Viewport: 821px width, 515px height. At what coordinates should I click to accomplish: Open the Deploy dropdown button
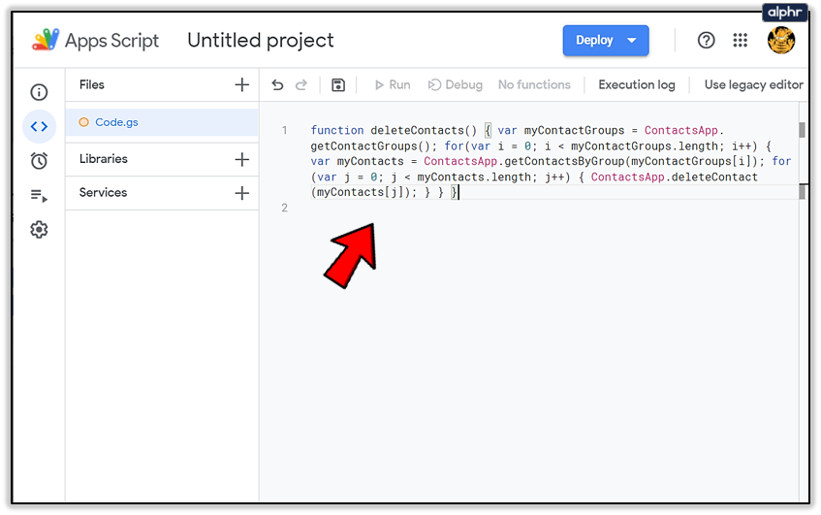tap(606, 41)
